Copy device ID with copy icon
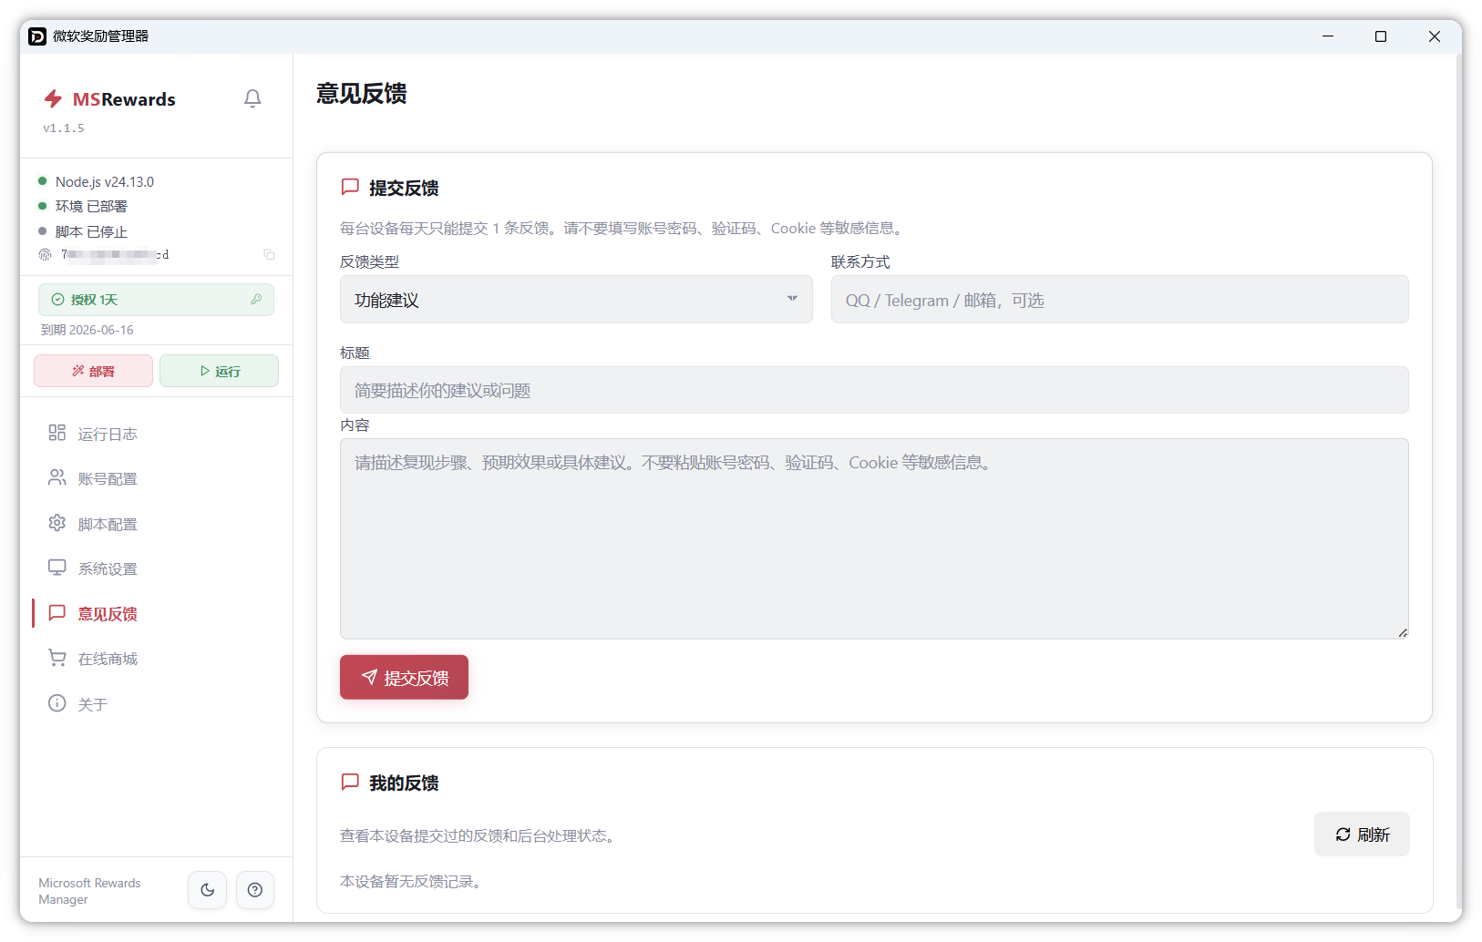This screenshot has width=1482, height=942. [269, 254]
